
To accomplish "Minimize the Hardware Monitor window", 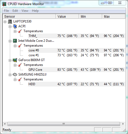I will point(103,3).
